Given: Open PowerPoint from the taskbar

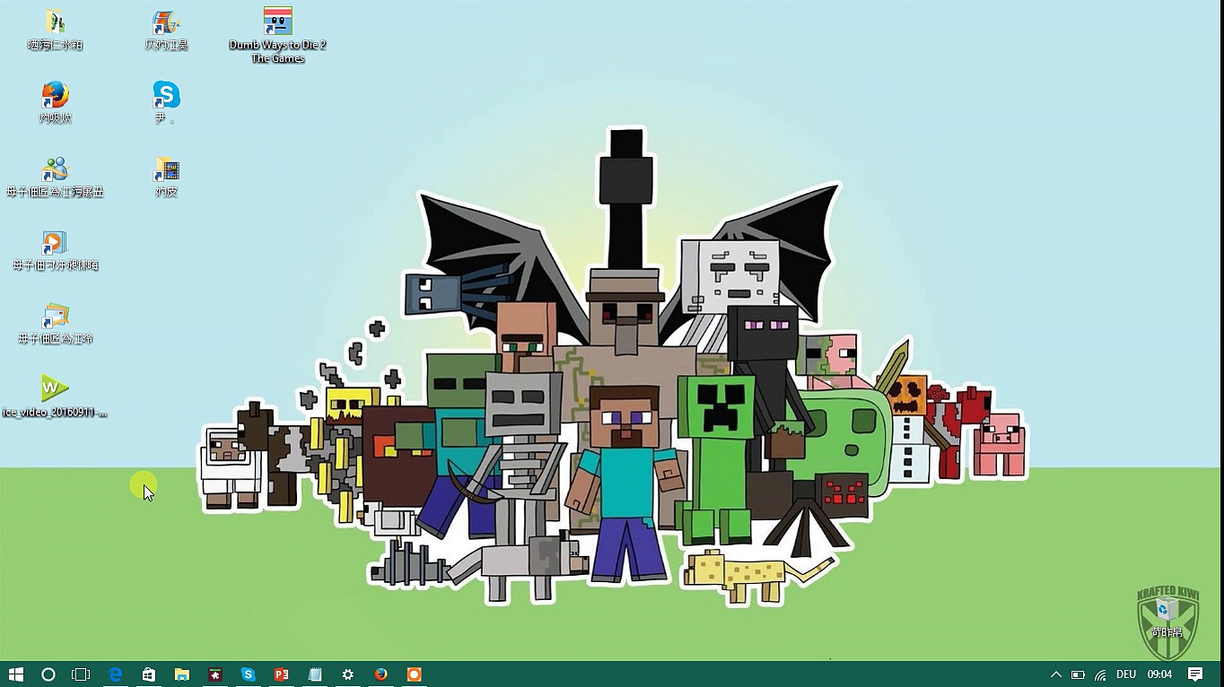Looking at the screenshot, I should [281, 674].
